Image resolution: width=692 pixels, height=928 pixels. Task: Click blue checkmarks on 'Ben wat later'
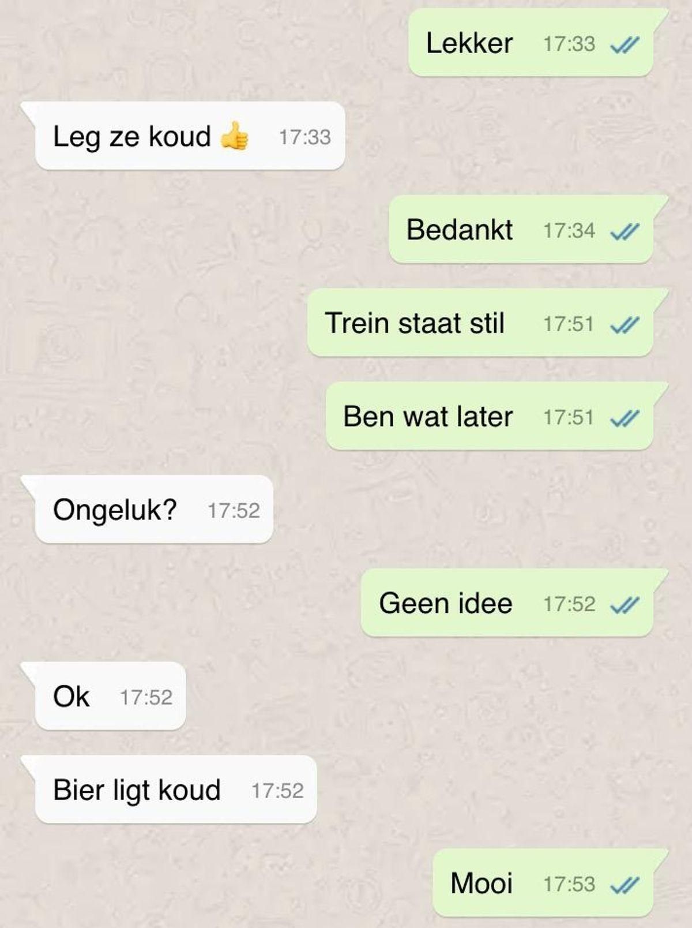click(x=625, y=418)
